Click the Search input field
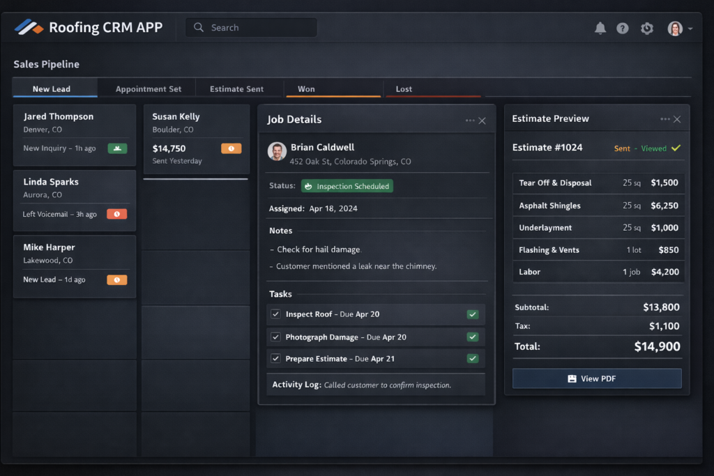 [251, 28]
